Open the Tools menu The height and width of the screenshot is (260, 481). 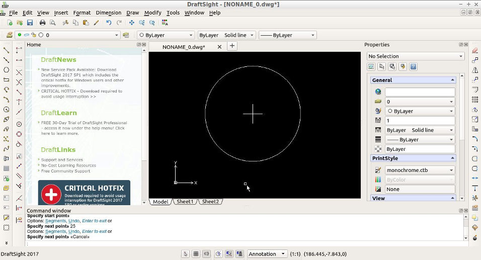tap(173, 13)
